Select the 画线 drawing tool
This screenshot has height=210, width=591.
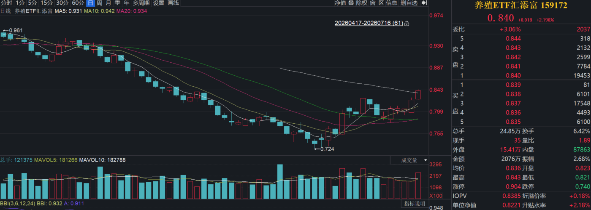[173, 3]
